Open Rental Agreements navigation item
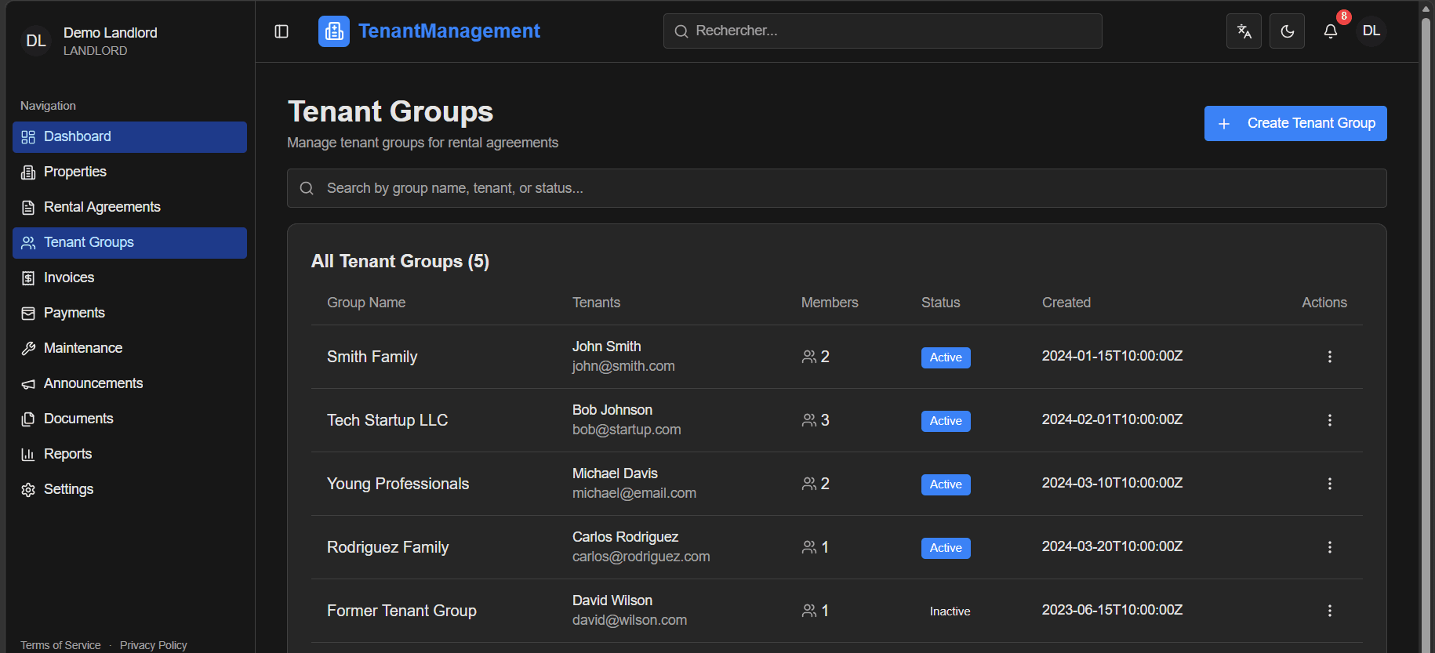Screen dimensions: 1435x653 point(129,208)
